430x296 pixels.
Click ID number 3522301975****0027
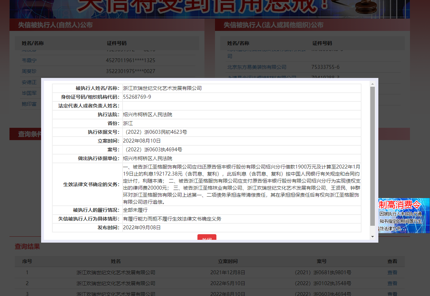pos(130,71)
